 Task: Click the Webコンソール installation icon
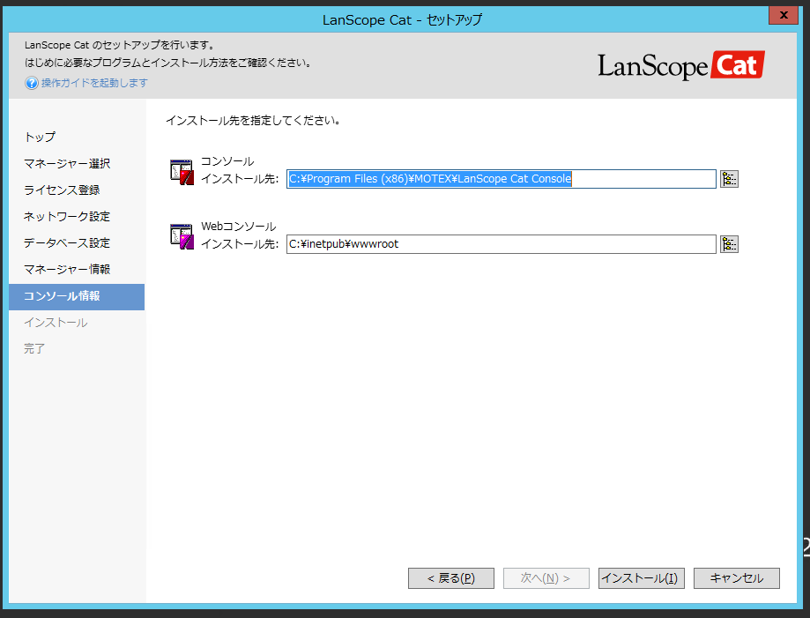(182, 235)
